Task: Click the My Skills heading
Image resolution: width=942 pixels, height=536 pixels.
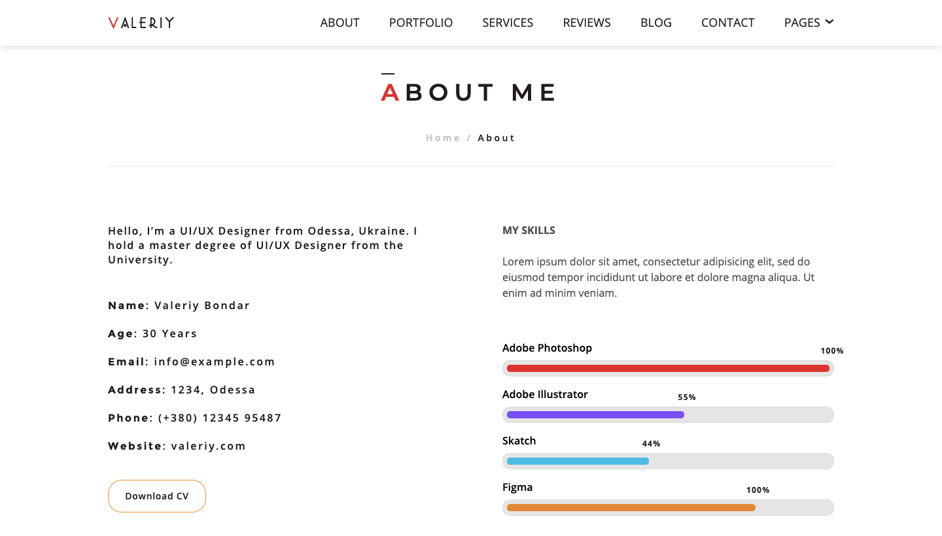Action: 529,230
